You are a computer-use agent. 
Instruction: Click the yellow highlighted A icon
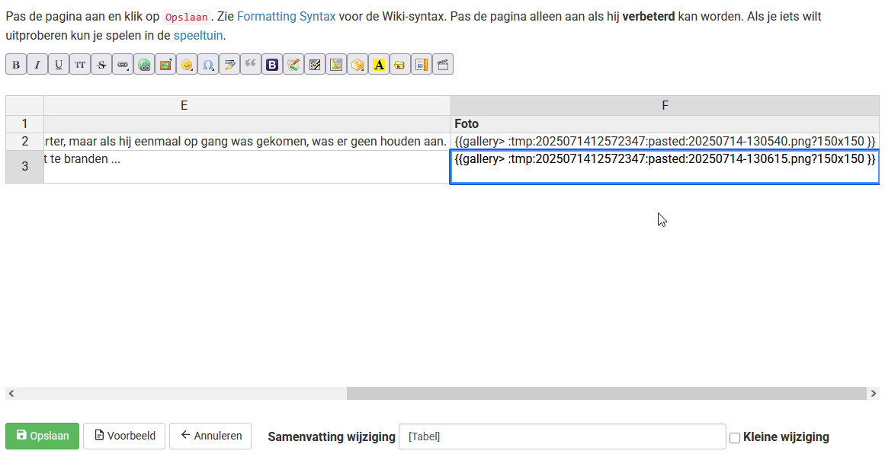point(379,65)
